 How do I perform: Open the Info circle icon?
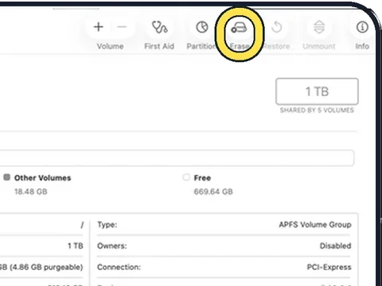click(362, 27)
